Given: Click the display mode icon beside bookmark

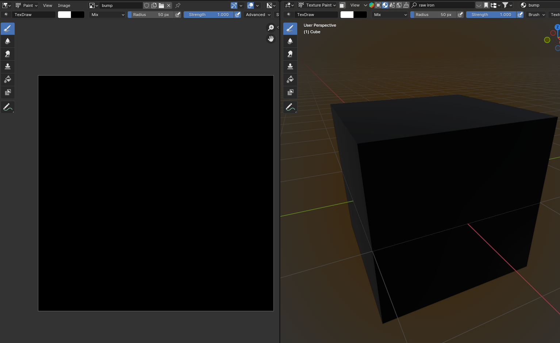Looking at the screenshot, I should [495, 5].
